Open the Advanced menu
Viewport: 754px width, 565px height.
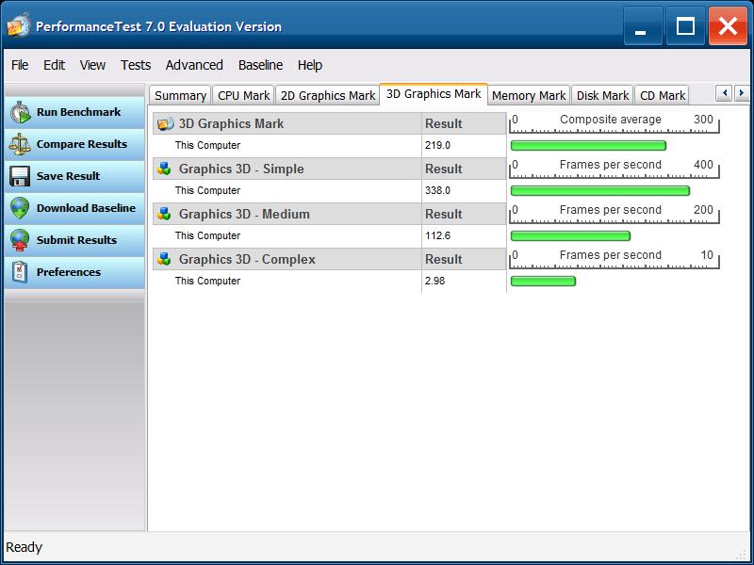tap(194, 65)
